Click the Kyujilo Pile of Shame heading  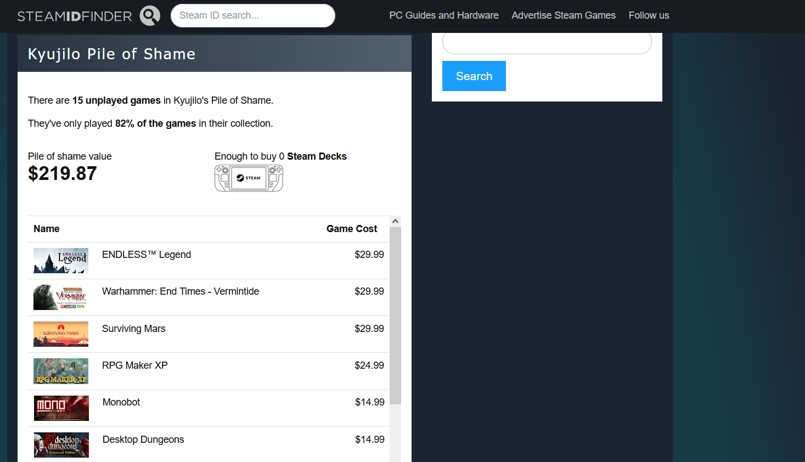click(112, 54)
